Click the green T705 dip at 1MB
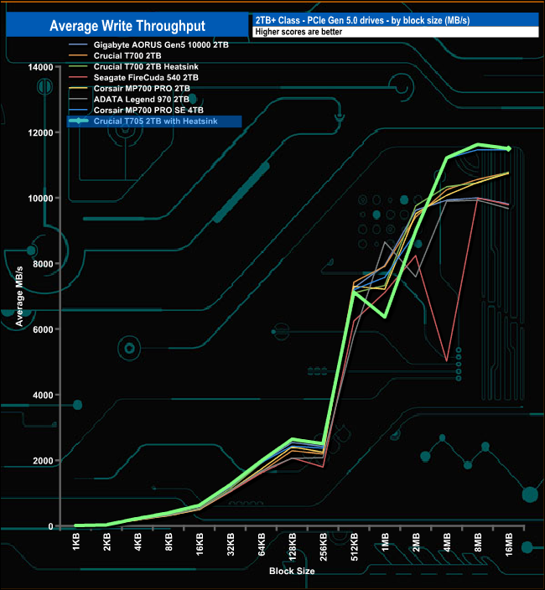This screenshot has height=590, width=545. tap(385, 317)
